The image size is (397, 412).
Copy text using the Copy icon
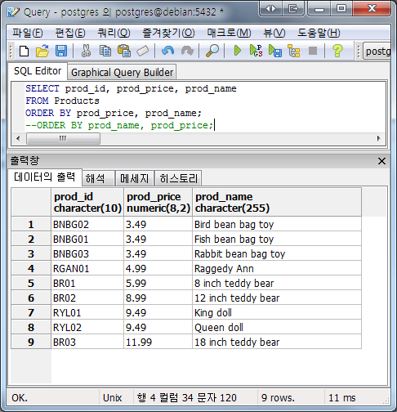(105, 51)
